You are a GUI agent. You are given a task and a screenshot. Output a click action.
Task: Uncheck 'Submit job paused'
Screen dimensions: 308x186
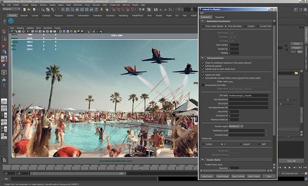pyautogui.click(x=203, y=66)
